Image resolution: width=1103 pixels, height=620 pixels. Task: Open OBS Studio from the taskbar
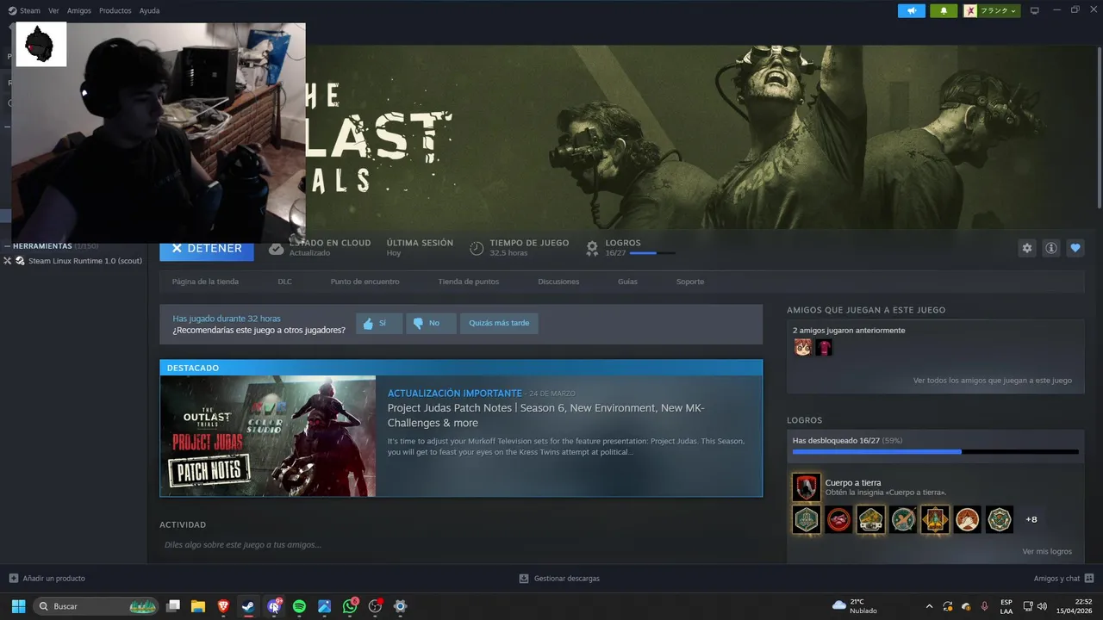375,606
